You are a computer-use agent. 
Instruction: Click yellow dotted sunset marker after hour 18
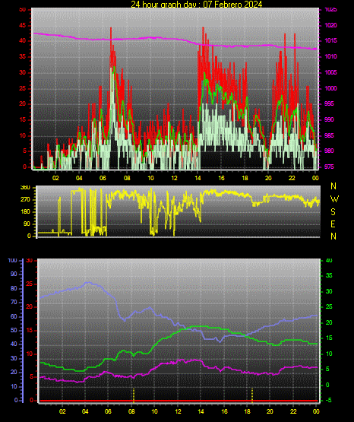click(x=252, y=395)
